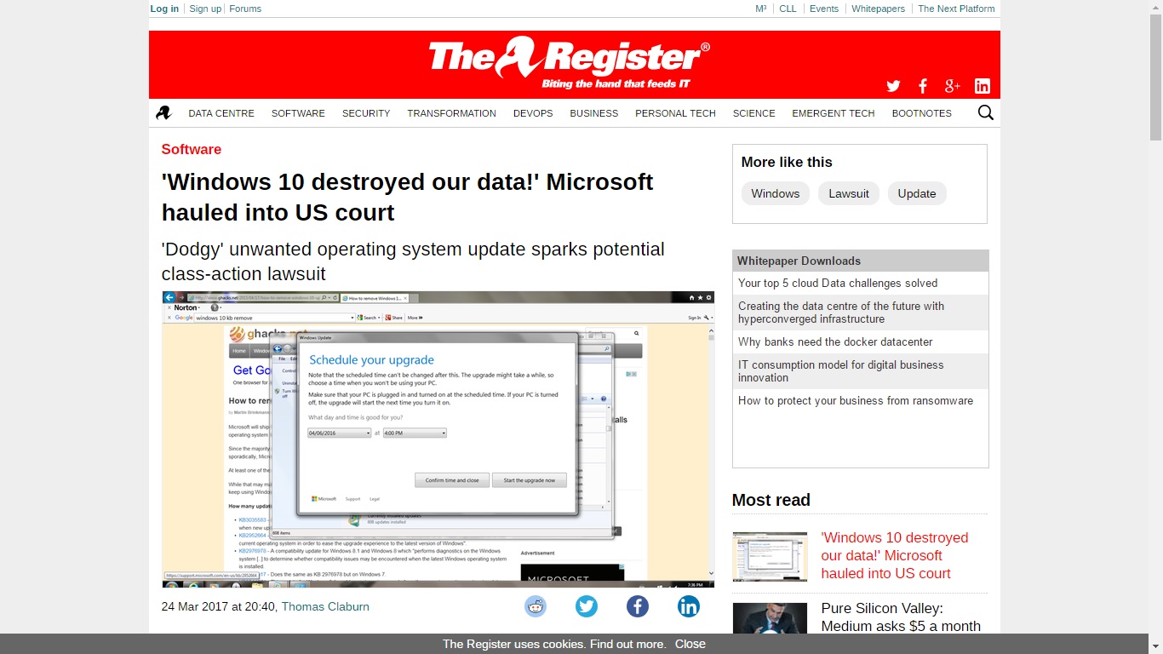Viewport: 1163px width, 654px height.
Task: Share article via round Facebook icon
Action: click(638, 606)
